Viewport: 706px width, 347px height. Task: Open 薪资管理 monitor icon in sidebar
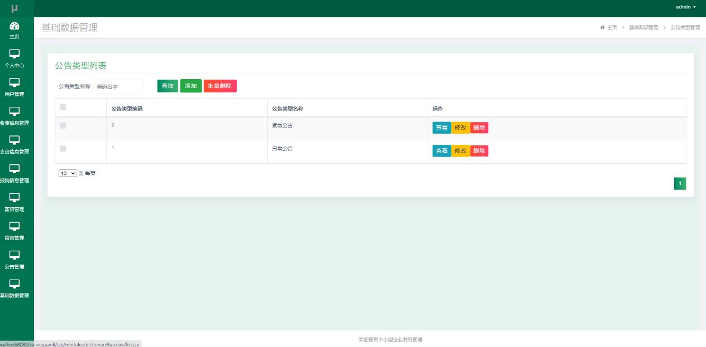[15, 198]
